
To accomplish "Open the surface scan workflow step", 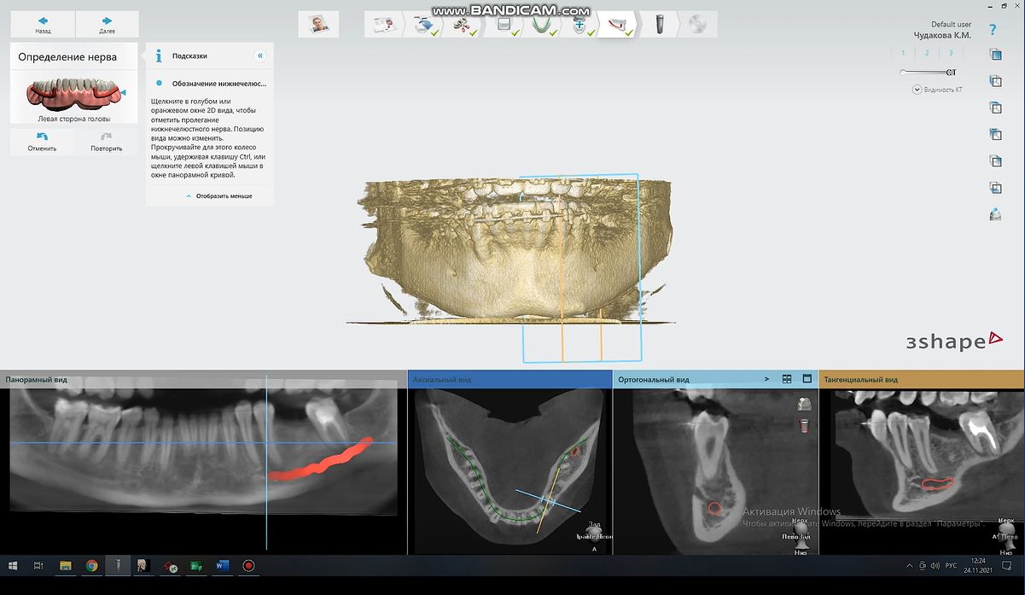I will click(504, 24).
